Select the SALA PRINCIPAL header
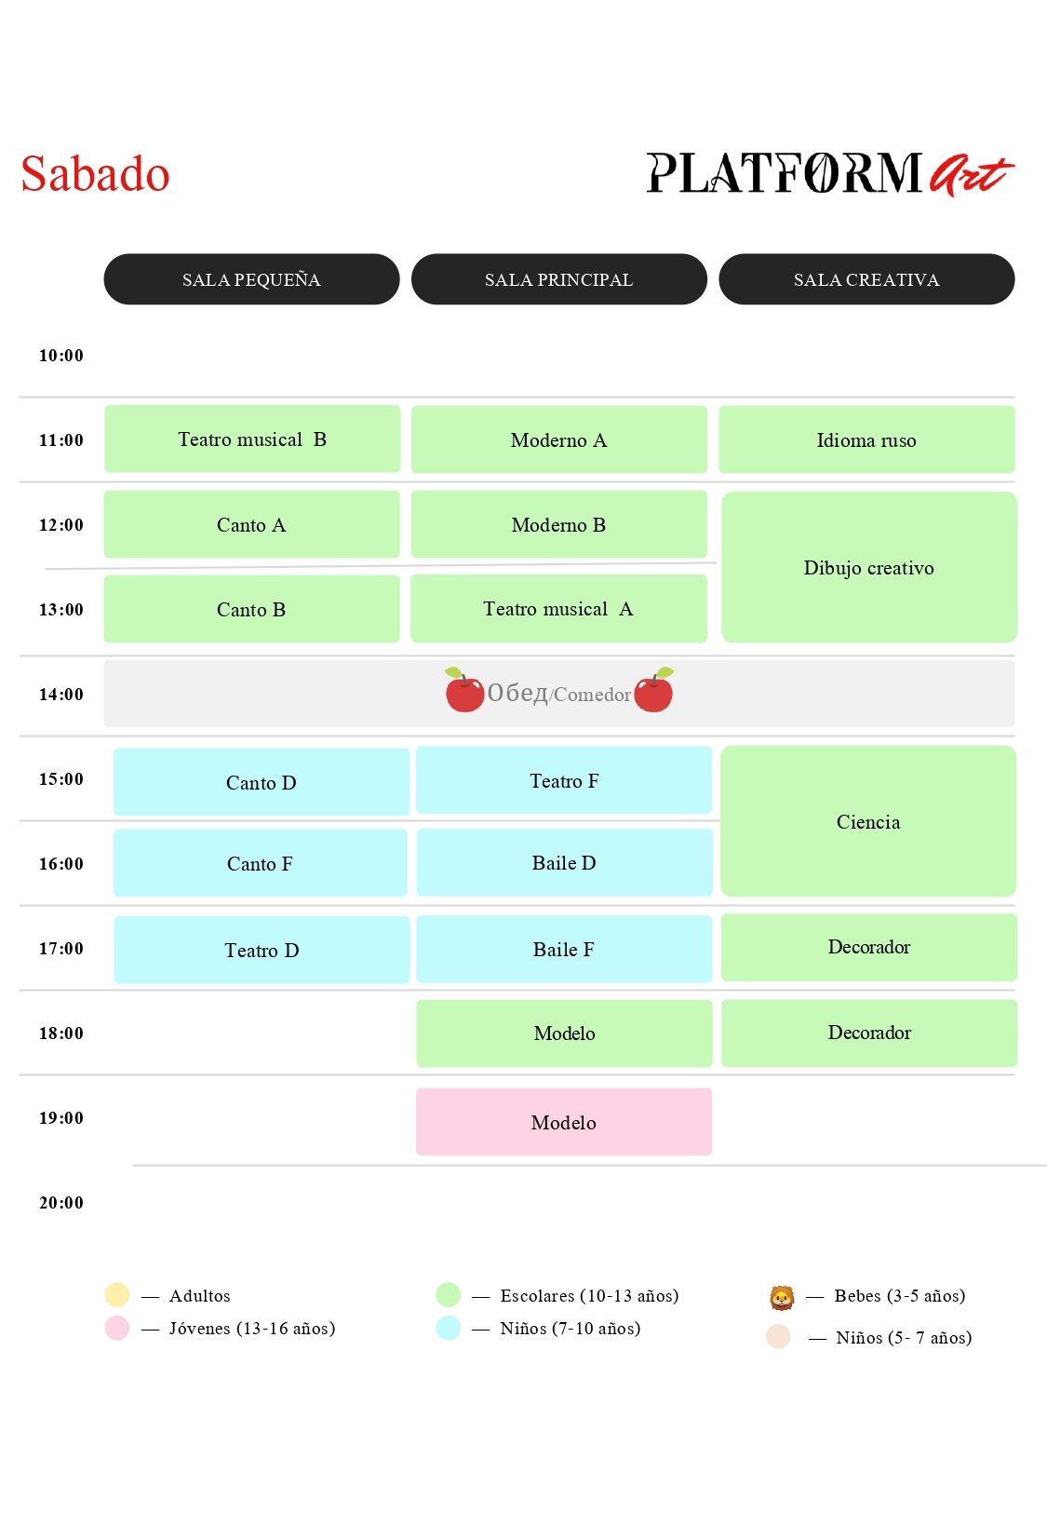Screen dimensions: 1047x1513 [x=558, y=279]
